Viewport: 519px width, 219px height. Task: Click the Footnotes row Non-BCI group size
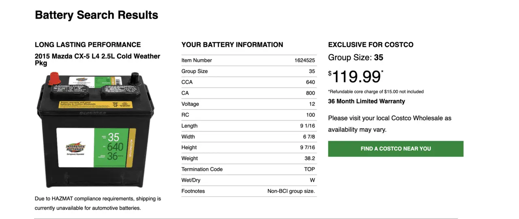point(249,191)
